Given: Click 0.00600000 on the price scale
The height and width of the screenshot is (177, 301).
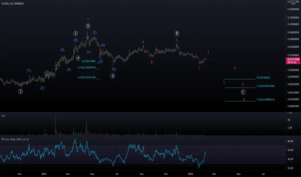Looking at the screenshot, I should pyautogui.click(x=293, y=70).
